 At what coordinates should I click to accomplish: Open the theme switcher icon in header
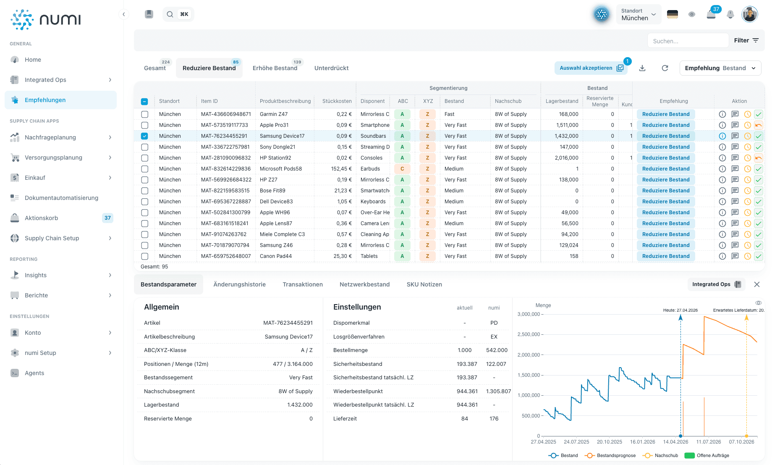pos(673,14)
